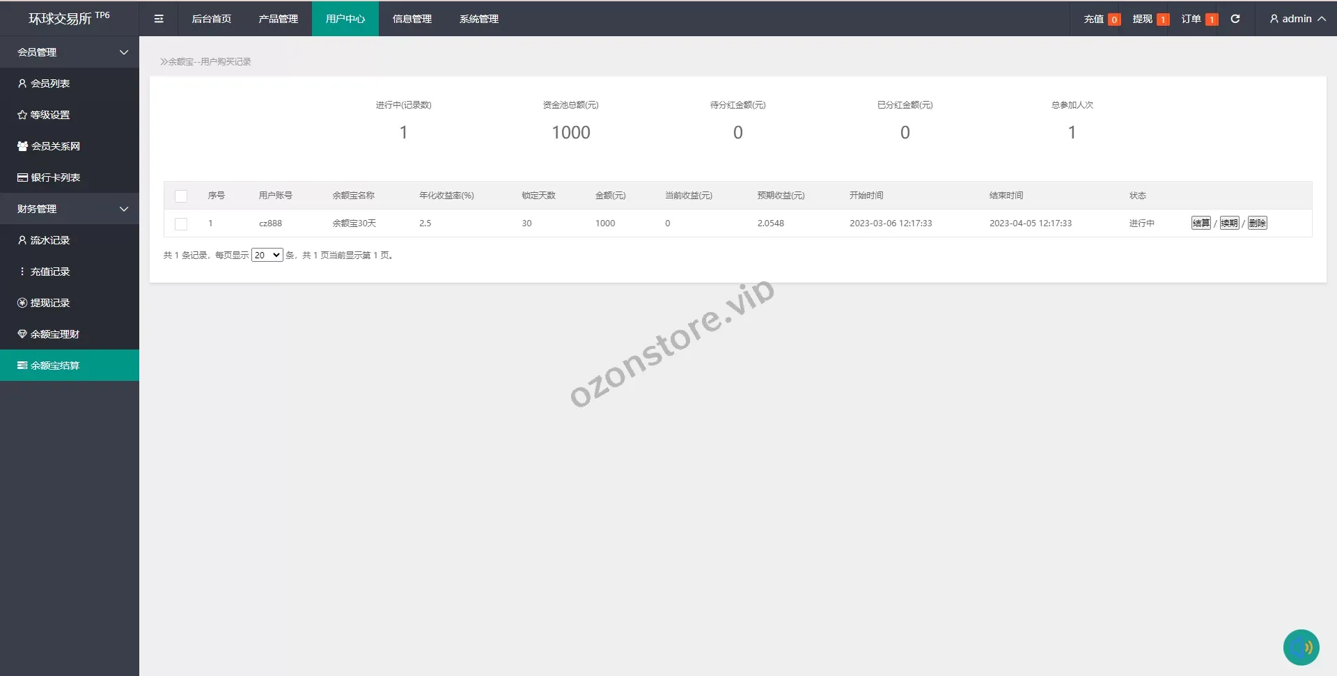Click the 提现 notification badge
Image resolution: width=1337 pixels, height=676 pixels.
coord(1162,19)
